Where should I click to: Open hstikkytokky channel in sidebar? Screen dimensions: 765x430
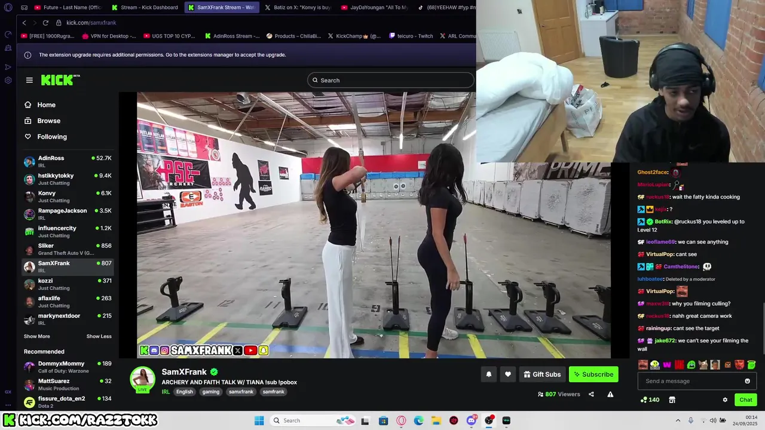pos(68,179)
